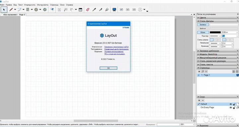Go to previous page toolbar icon
239x127 pixels.
pyautogui.click(x=128, y=10)
